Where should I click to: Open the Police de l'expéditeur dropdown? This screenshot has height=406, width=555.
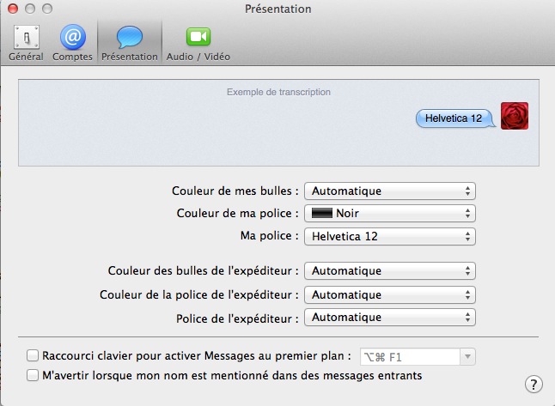pos(390,318)
